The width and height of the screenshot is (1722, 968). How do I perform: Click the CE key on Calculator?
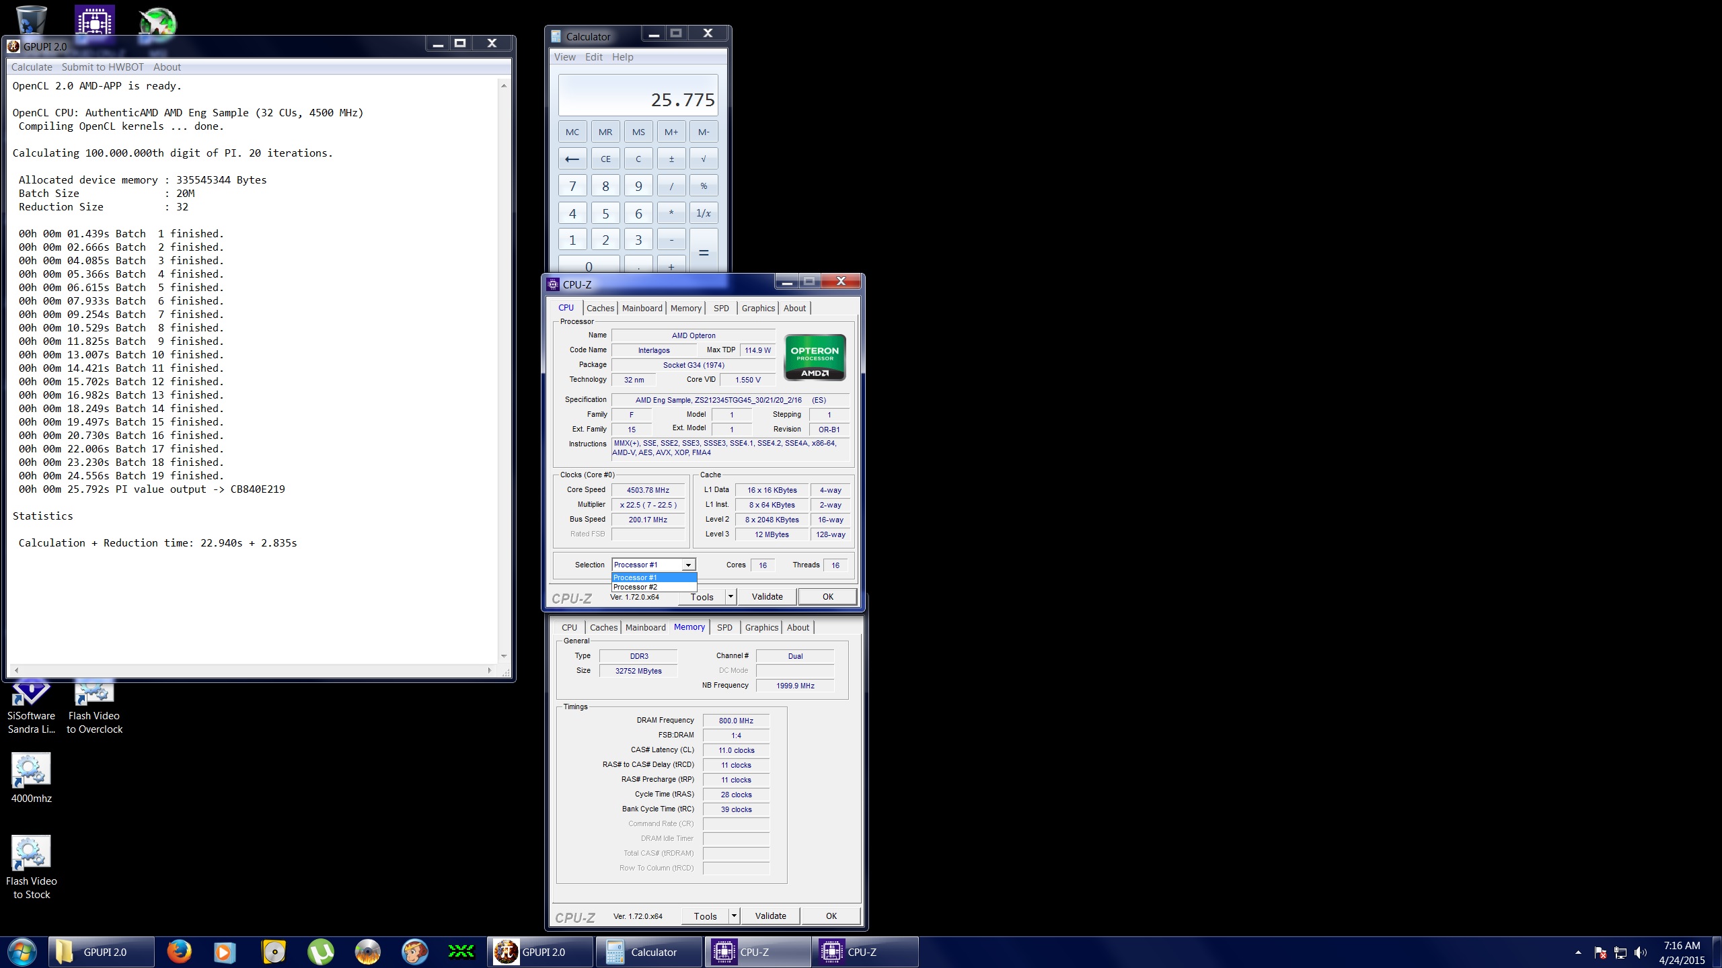click(605, 159)
